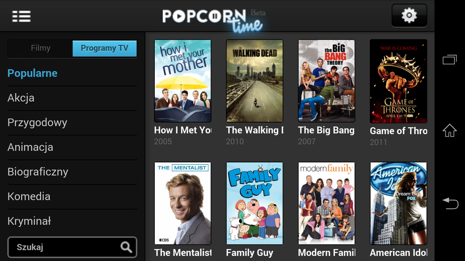Open the Game of Thrones poster
465x261 pixels.
(x=398, y=81)
